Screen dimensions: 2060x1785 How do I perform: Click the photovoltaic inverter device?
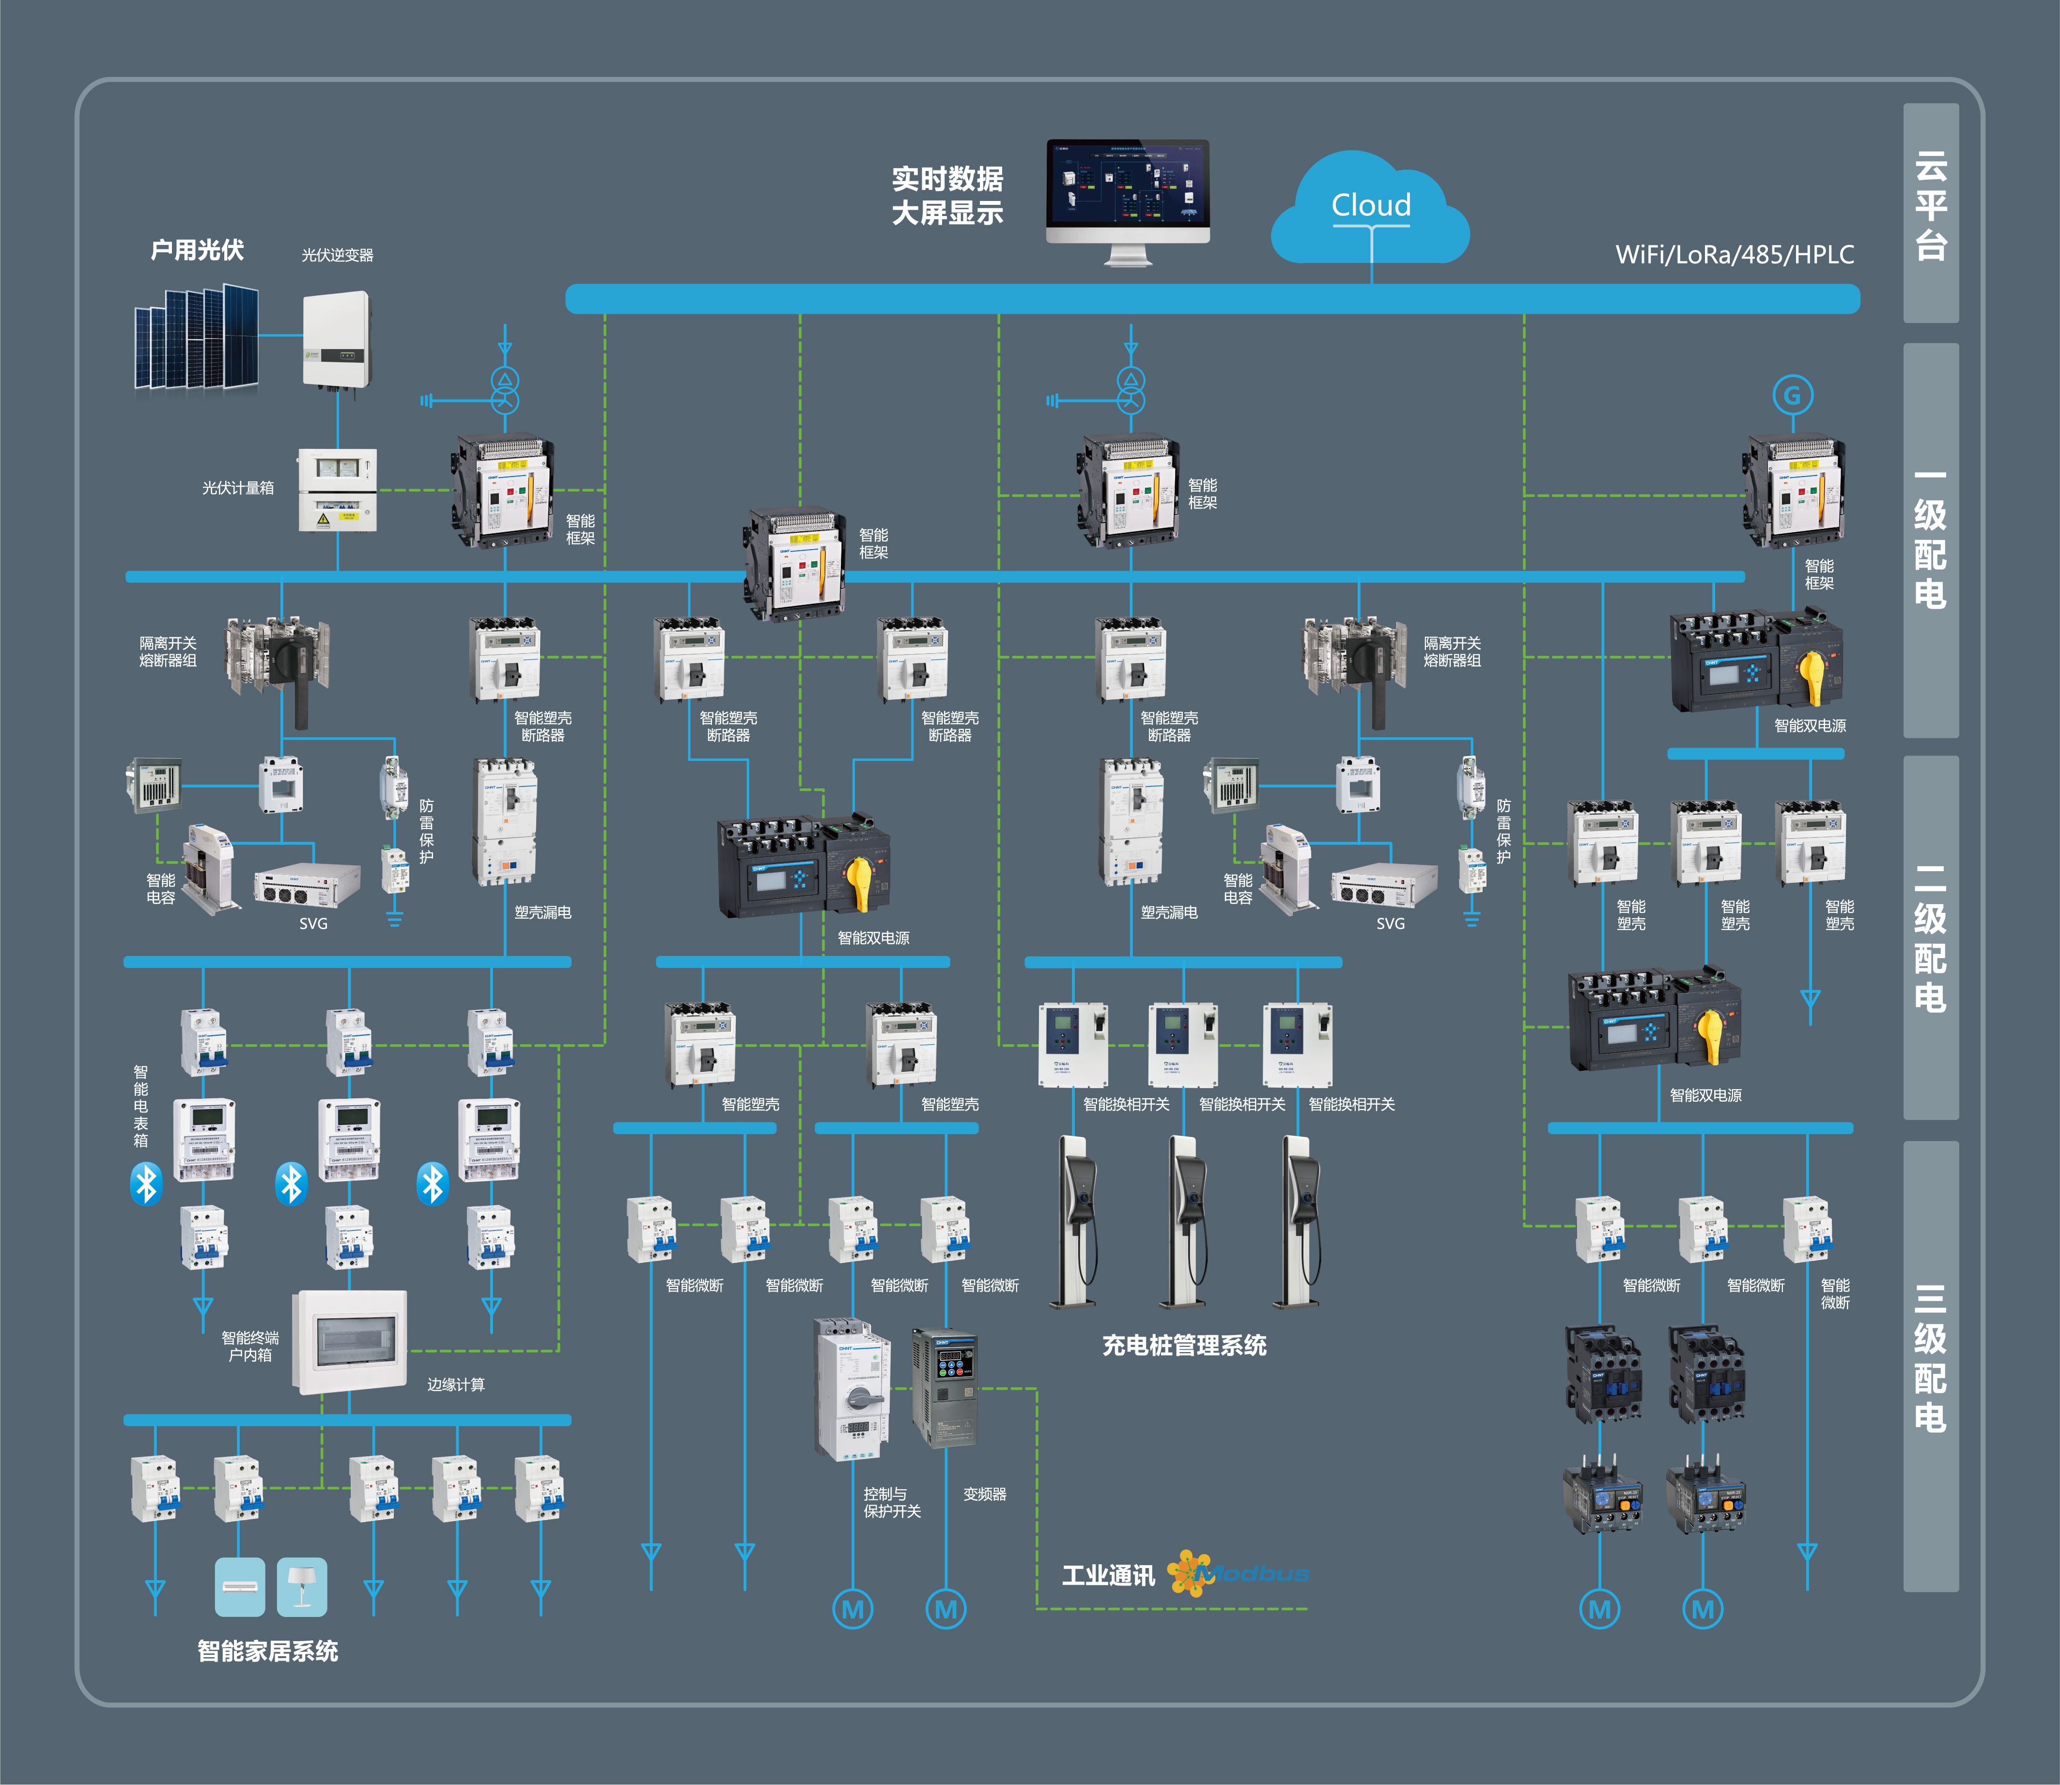337,339
